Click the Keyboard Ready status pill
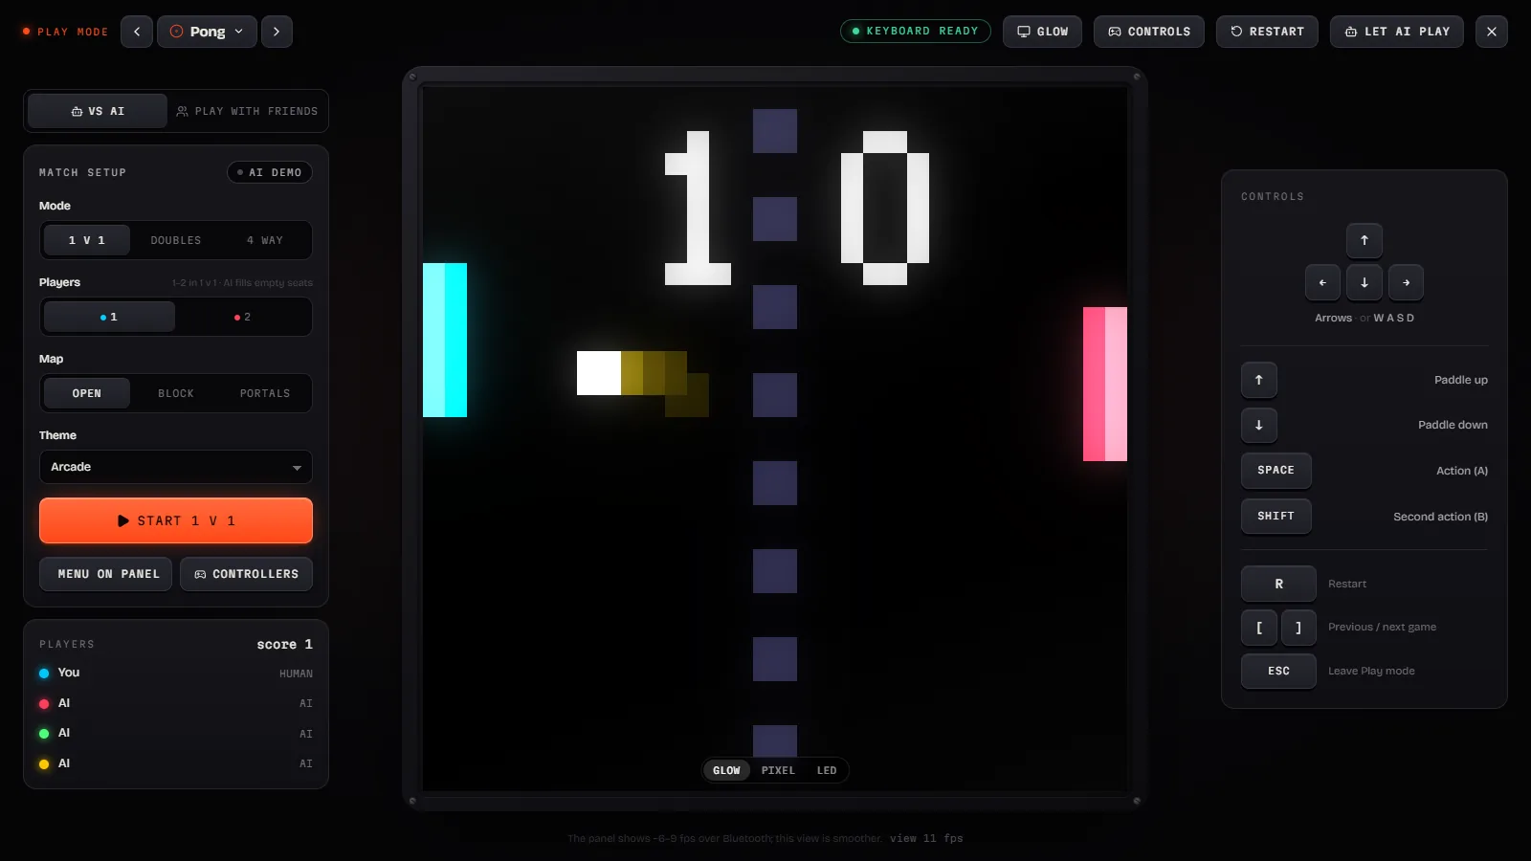Image resolution: width=1531 pixels, height=861 pixels. point(915,32)
